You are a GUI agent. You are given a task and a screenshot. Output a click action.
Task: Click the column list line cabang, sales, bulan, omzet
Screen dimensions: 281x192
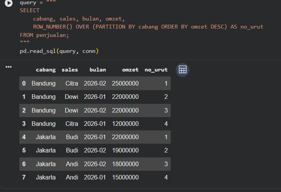point(79,19)
